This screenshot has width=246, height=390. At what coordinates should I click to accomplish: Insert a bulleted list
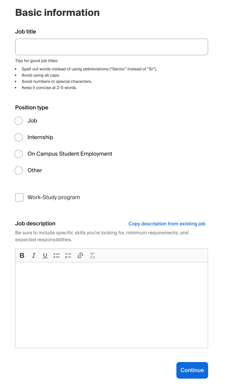(x=57, y=255)
